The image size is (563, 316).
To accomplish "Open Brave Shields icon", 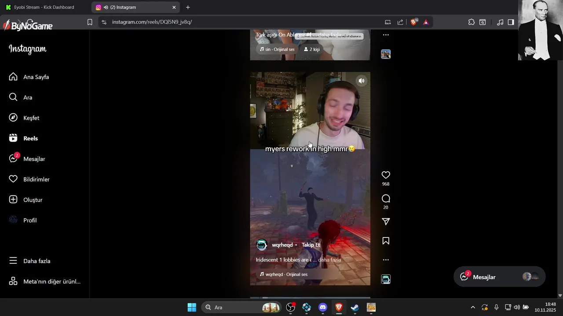I will click(414, 22).
